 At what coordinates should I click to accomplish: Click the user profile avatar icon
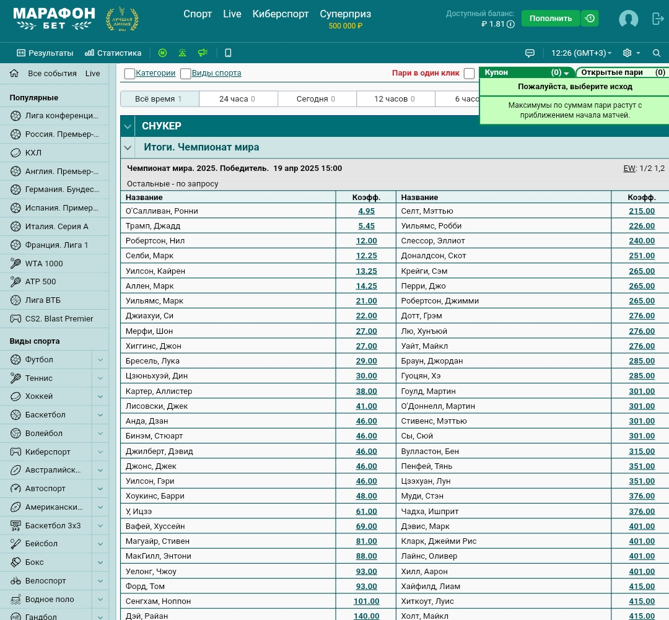pos(628,19)
